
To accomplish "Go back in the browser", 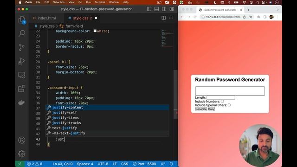I will [x=182, y=17].
